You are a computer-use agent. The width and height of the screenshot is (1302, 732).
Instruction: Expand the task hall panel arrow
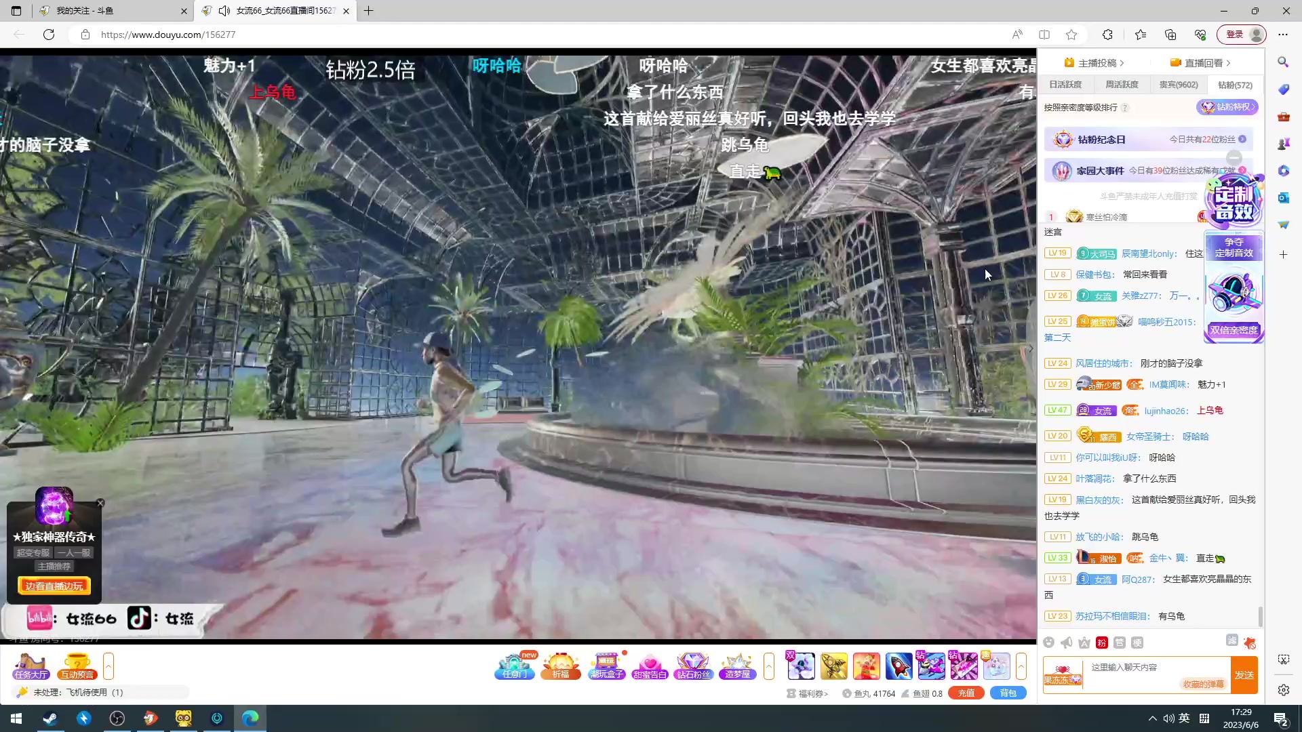coord(108,666)
